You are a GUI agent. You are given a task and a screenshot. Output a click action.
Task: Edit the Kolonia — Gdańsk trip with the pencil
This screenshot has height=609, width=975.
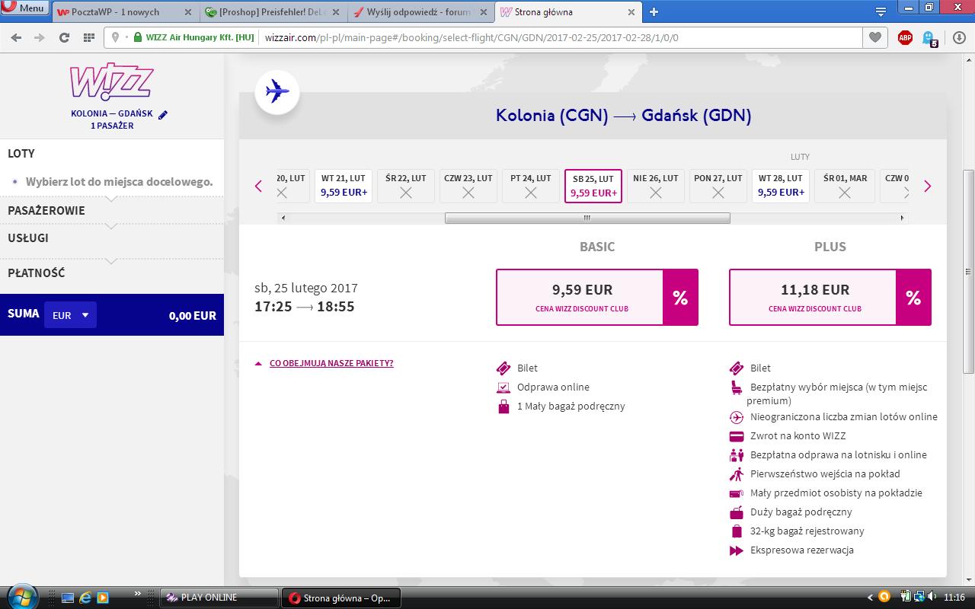[x=163, y=114]
